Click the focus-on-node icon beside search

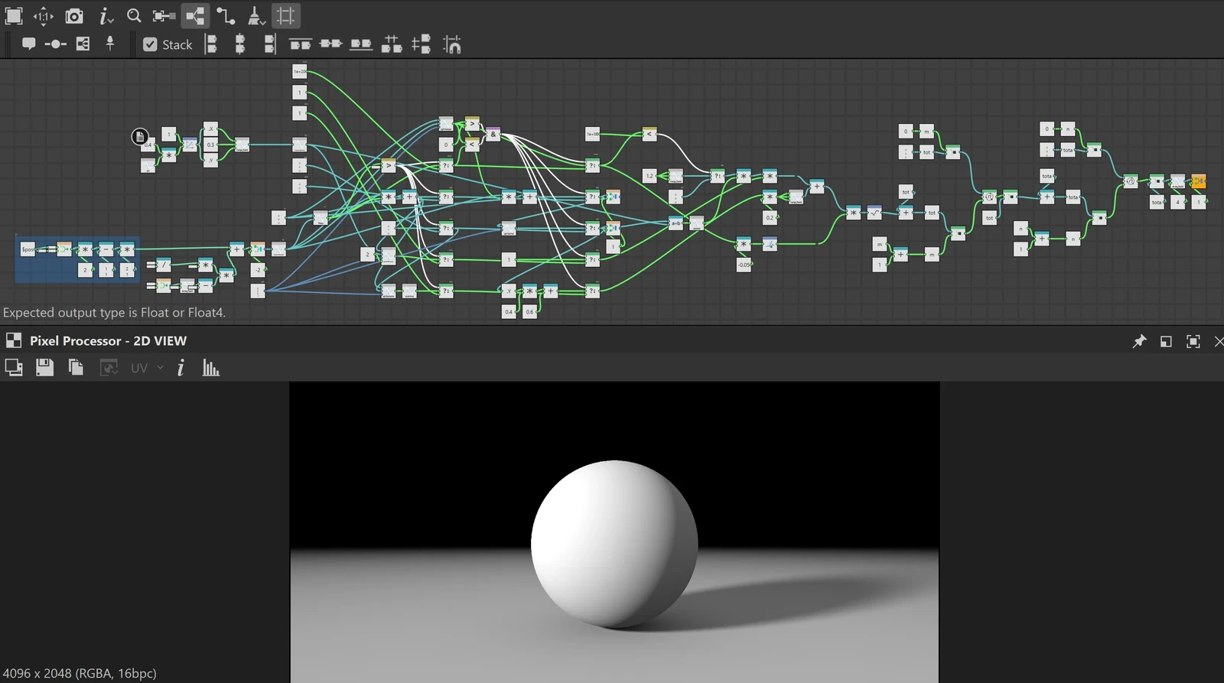164,15
